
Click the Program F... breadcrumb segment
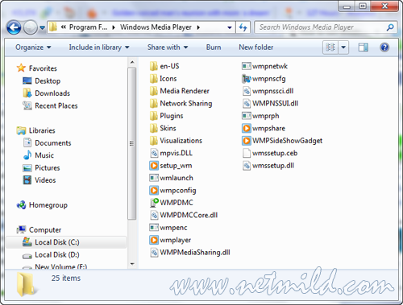point(88,27)
